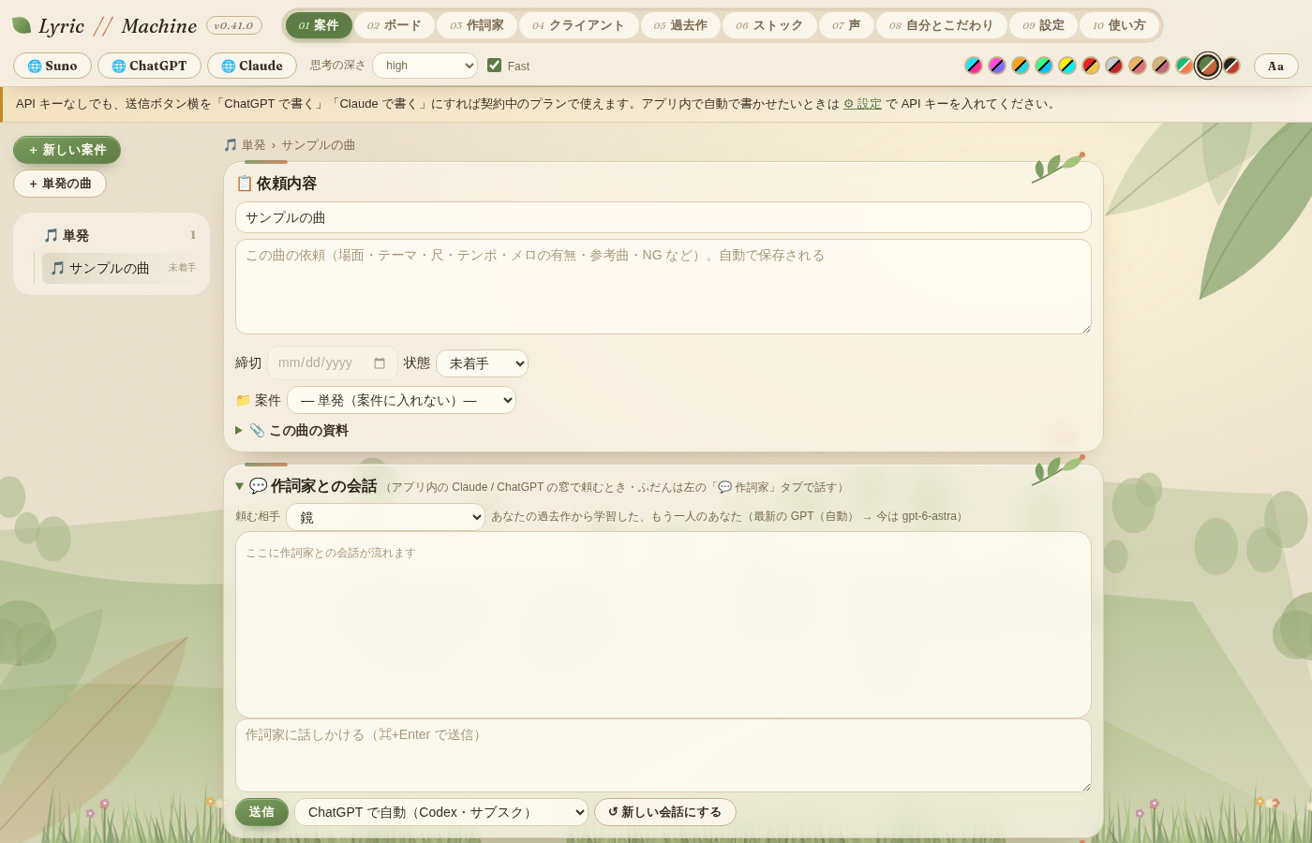Switch to the 07 声 tab
This screenshot has width=1312, height=843.
(846, 25)
